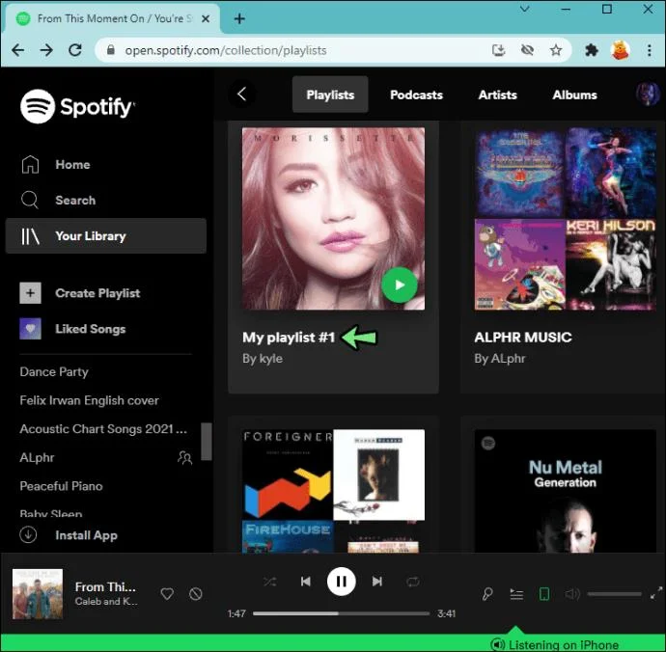
Task: Switch to the Playlists tab
Action: pyautogui.click(x=330, y=95)
